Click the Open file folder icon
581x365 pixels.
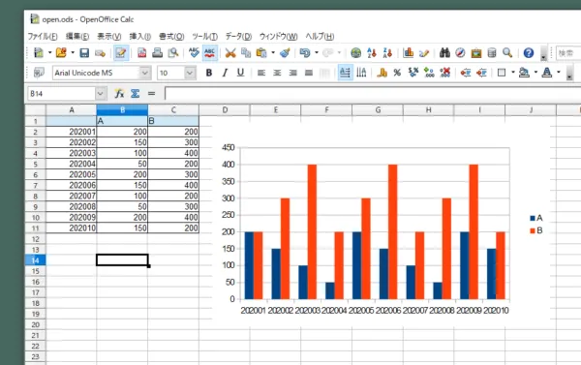61,53
